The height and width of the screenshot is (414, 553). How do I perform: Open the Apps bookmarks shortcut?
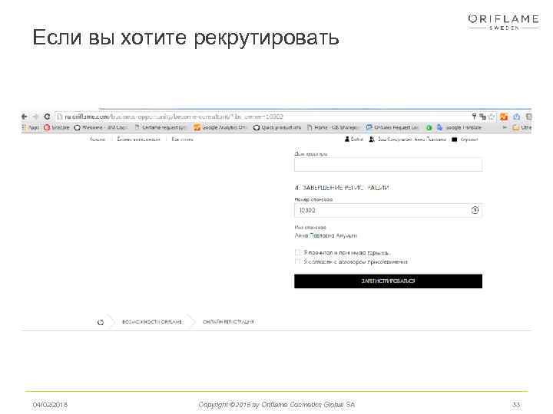(30, 127)
